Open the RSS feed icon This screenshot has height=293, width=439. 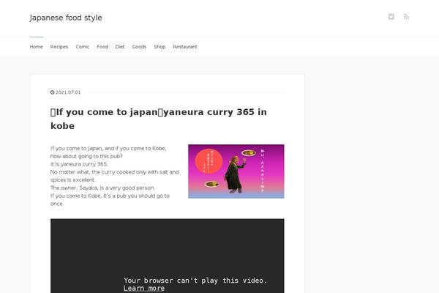(x=406, y=17)
